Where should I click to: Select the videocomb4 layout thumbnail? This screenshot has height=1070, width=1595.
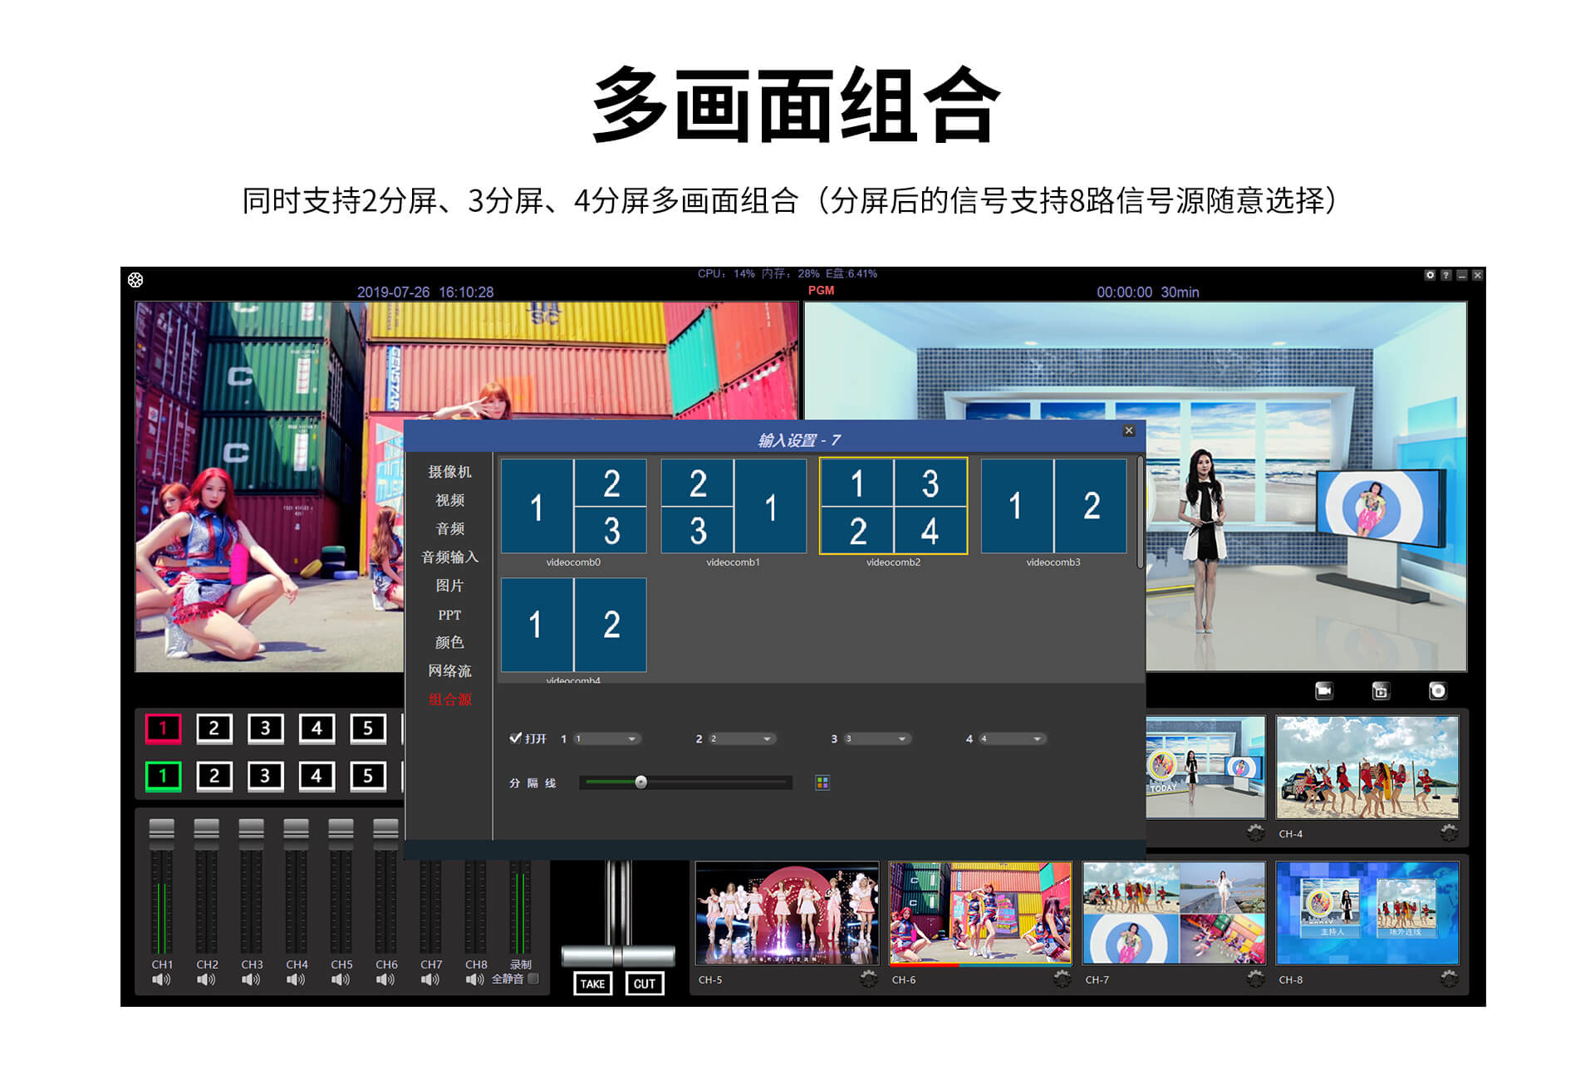(x=573, y=625)
